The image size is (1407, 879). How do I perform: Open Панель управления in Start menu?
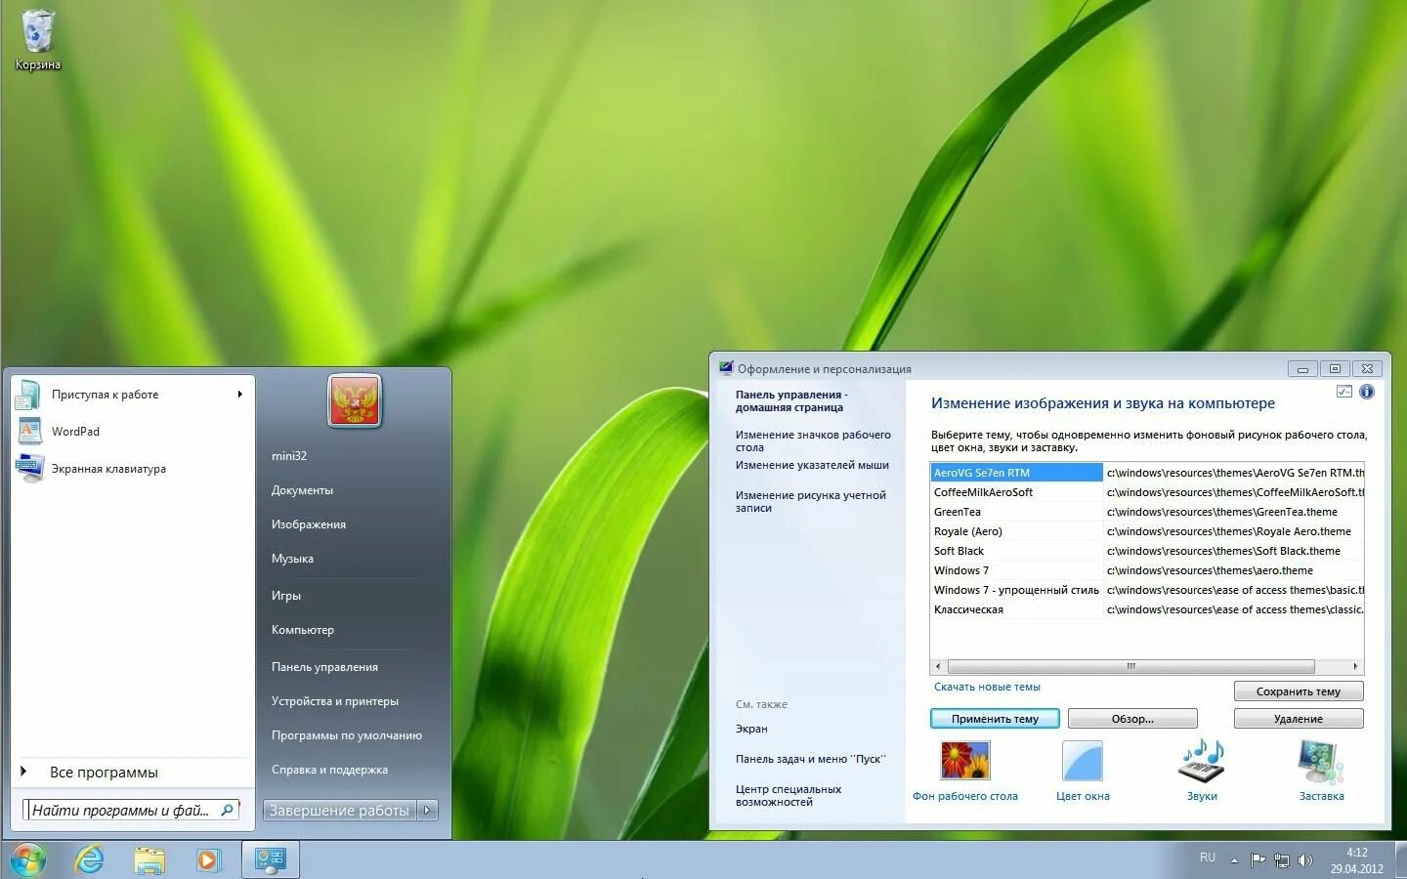324,667
